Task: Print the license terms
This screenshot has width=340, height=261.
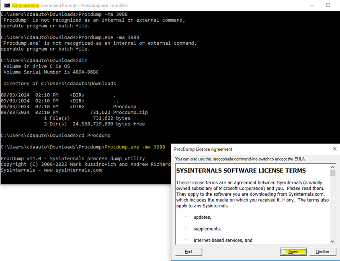Action: tap(188, 252)
